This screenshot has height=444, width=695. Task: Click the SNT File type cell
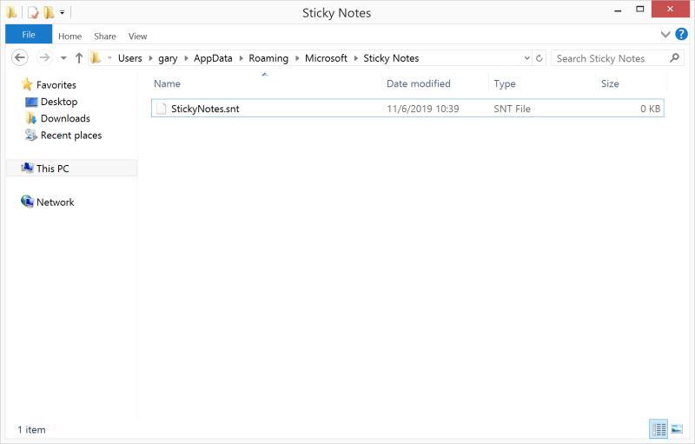[x=512, y=109]
